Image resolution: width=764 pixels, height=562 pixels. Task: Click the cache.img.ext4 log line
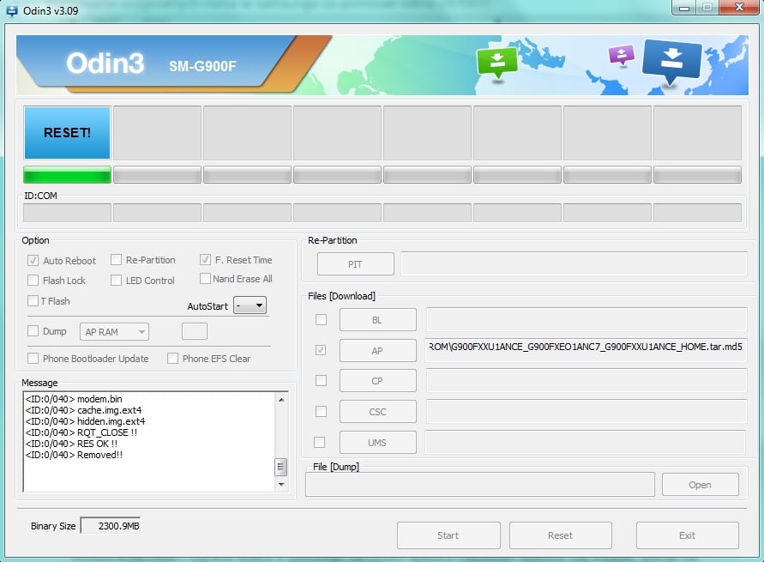point(83,410)
